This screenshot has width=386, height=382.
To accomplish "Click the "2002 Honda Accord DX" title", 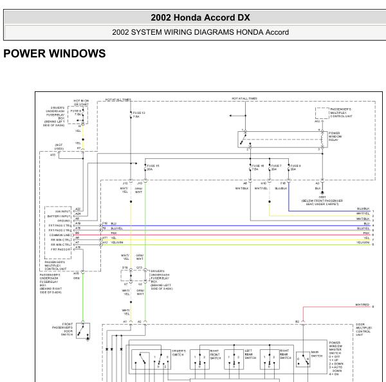I will click(x=200, y=17).
